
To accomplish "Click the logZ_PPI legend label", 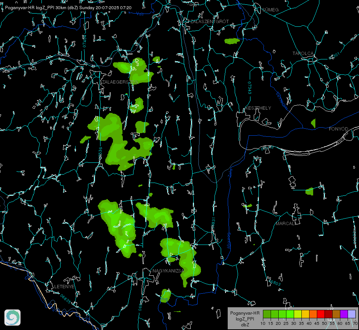I will (x=245, y=319).
